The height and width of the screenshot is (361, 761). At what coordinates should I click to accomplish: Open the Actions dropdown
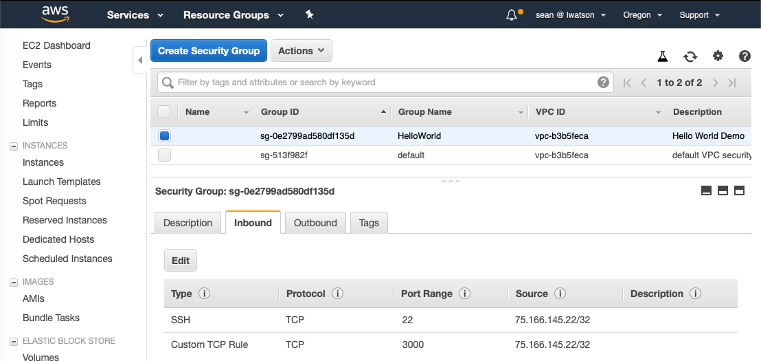point(302,51)
